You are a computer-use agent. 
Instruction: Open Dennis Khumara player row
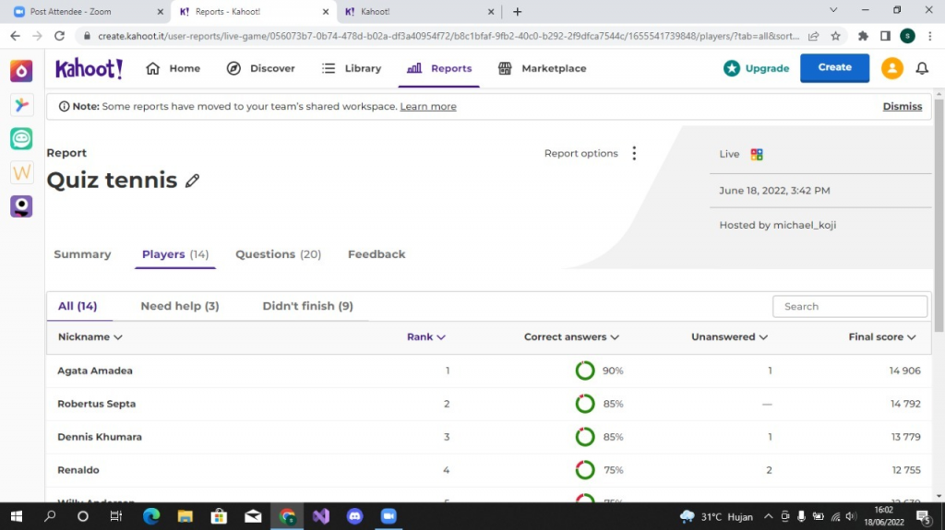[489, 437]
